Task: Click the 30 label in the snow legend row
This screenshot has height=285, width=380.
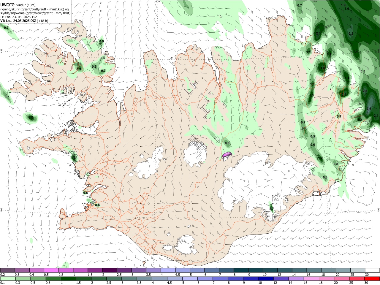Action: click(367, 275)
